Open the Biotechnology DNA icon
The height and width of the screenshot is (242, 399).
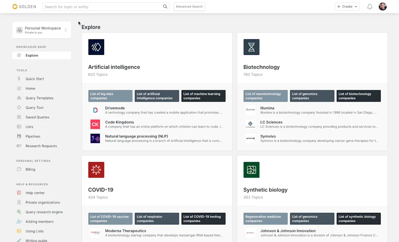click(x=251, y=47)
